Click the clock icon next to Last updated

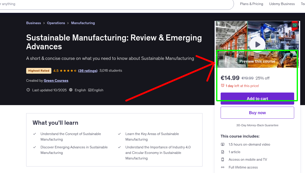coord(28,90)
